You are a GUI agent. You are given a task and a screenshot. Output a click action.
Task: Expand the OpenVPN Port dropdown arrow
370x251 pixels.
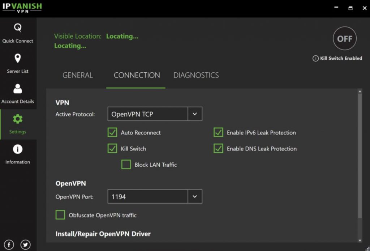[195, 196]
